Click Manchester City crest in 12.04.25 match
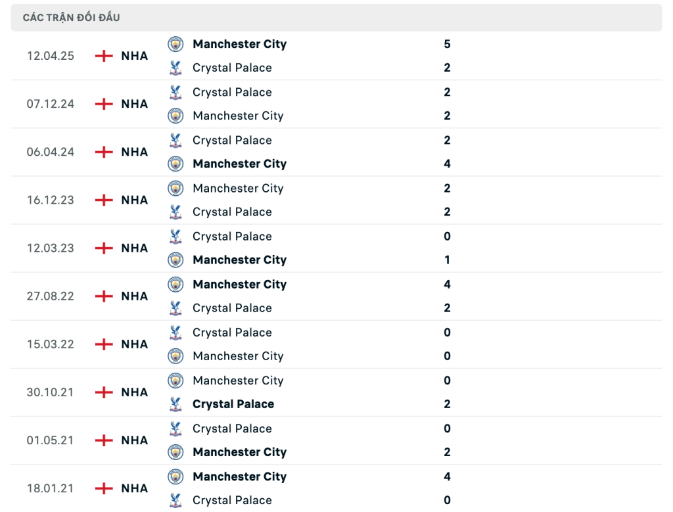Screen dimensions: 673x512 (x=175, y=44)
